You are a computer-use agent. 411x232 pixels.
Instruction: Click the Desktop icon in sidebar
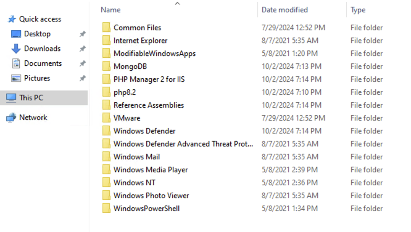pos(16,34)
